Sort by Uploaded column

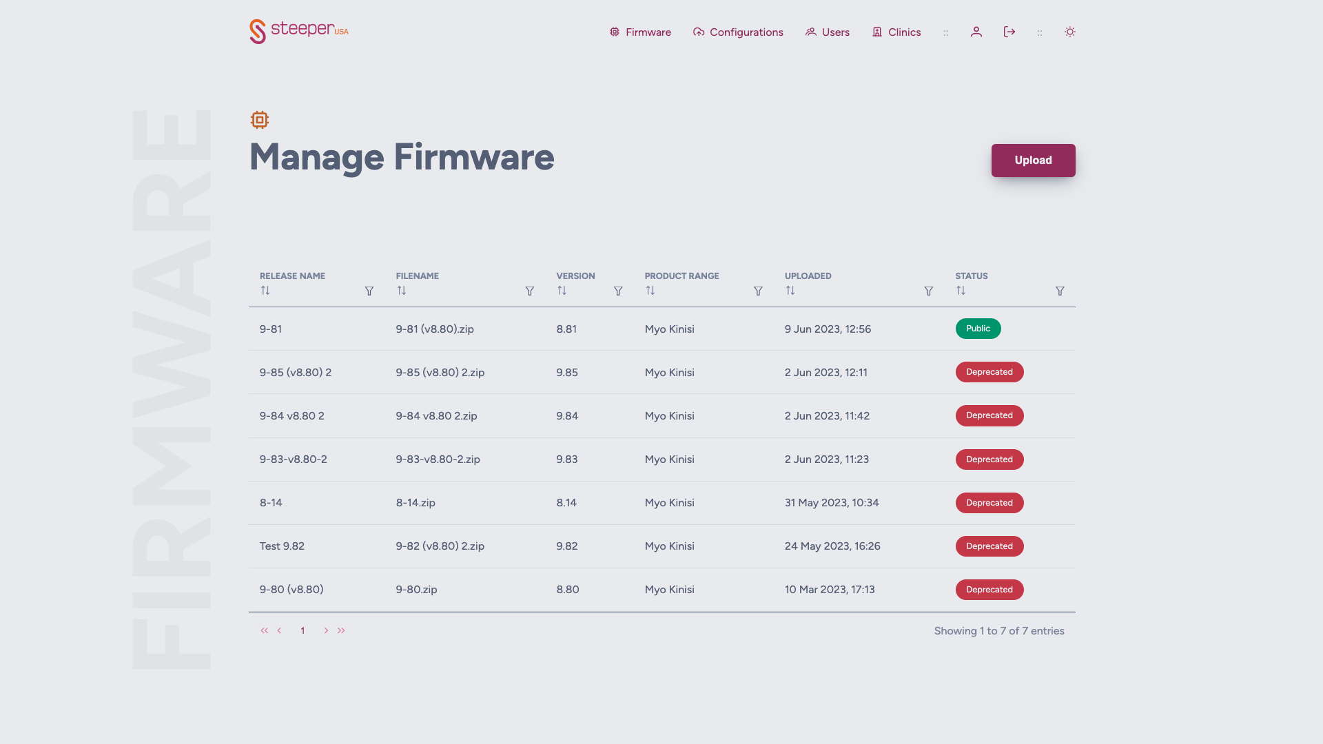pyautogui.click(x=790, y=291)
